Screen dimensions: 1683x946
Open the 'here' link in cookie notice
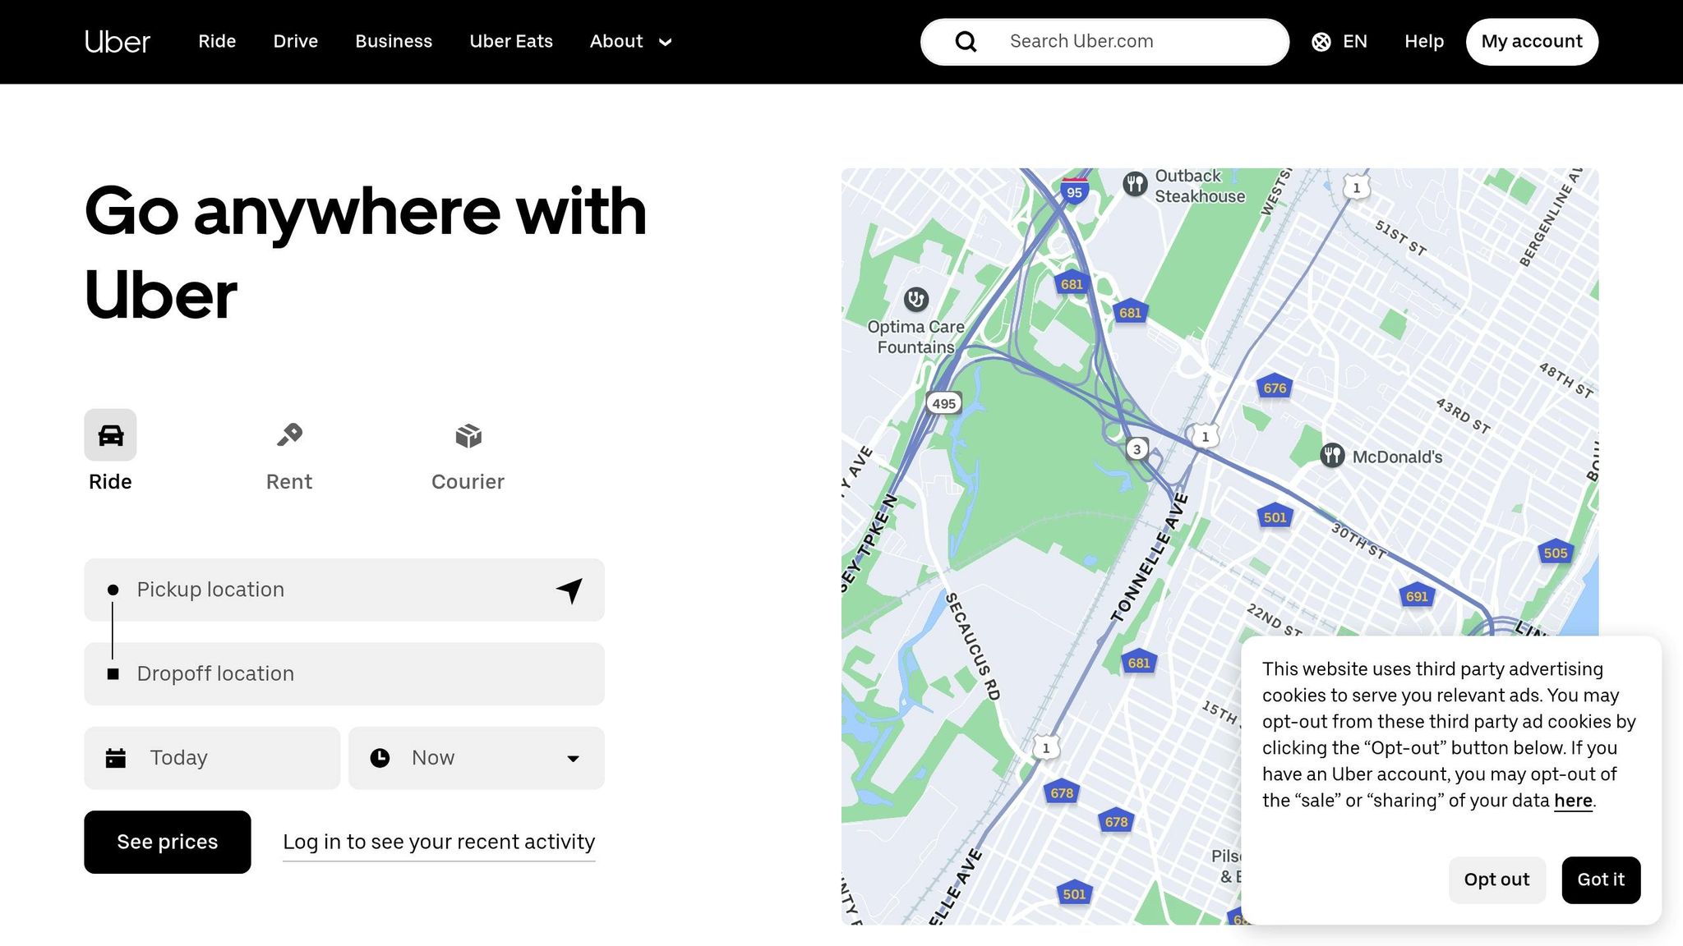(x=1573, y=801)
